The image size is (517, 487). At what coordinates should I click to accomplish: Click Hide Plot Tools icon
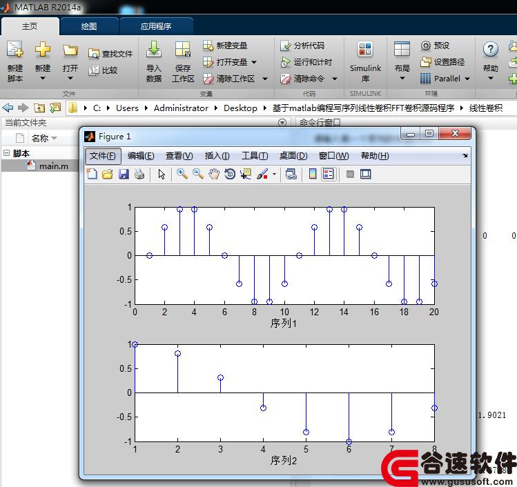[x=350, y=174]
